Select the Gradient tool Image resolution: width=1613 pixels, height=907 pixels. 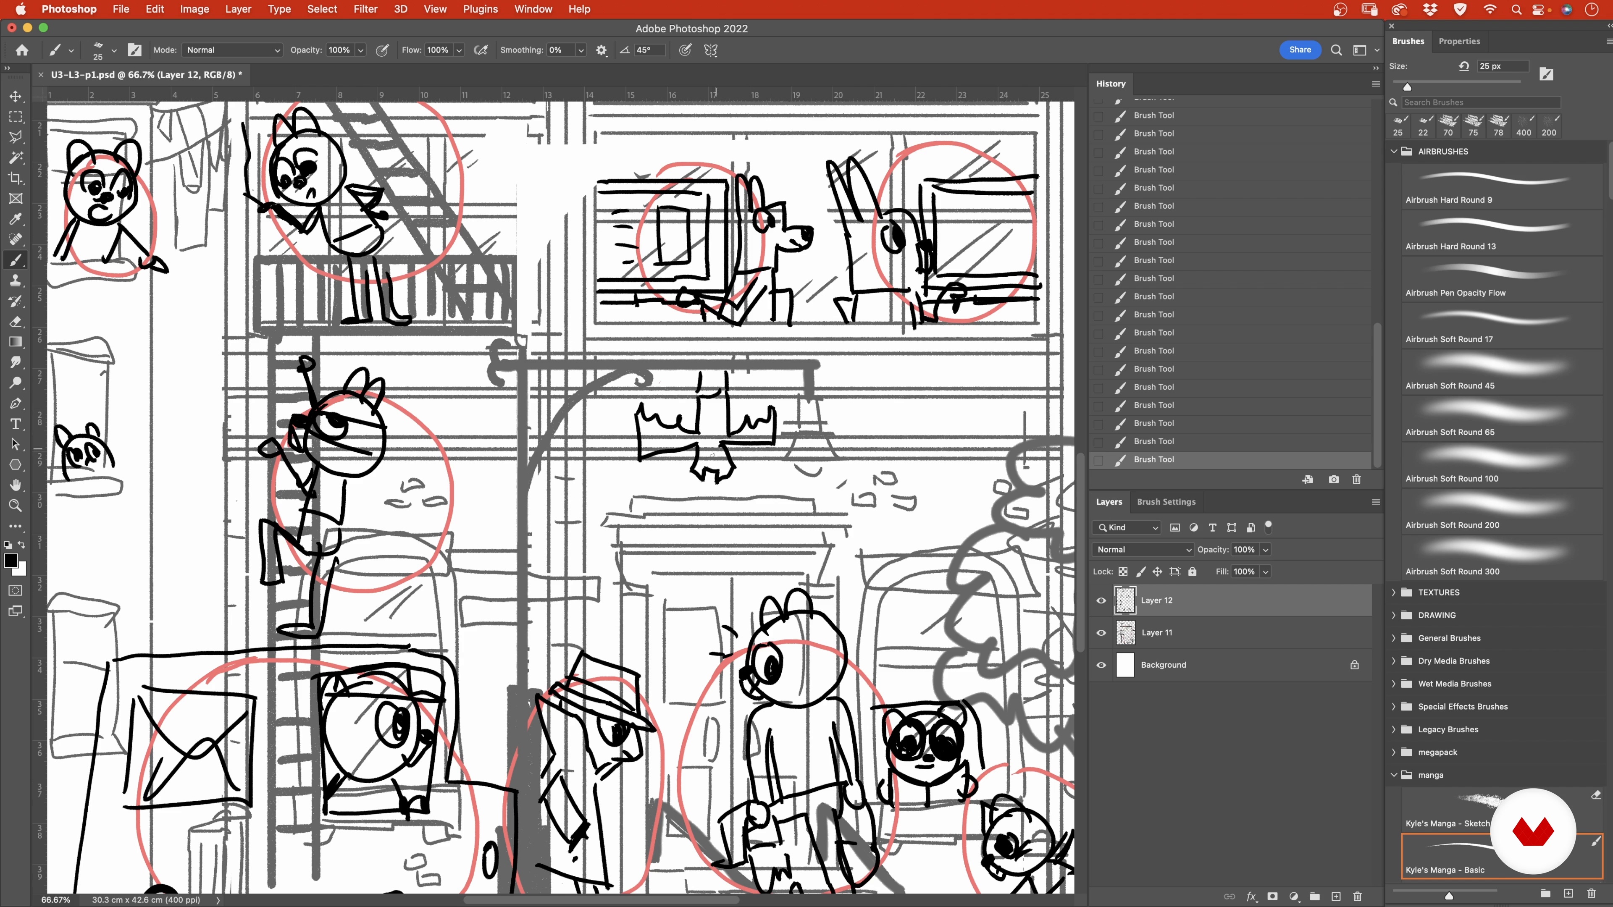[16, 342]
